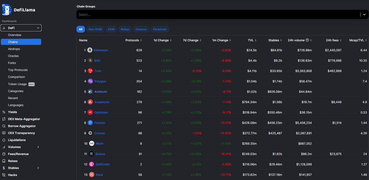The width and height of the screenshot is (369, 180).
Task: Select the EVM filter tab
Action: pyautogui.click(x=111, y=29)
